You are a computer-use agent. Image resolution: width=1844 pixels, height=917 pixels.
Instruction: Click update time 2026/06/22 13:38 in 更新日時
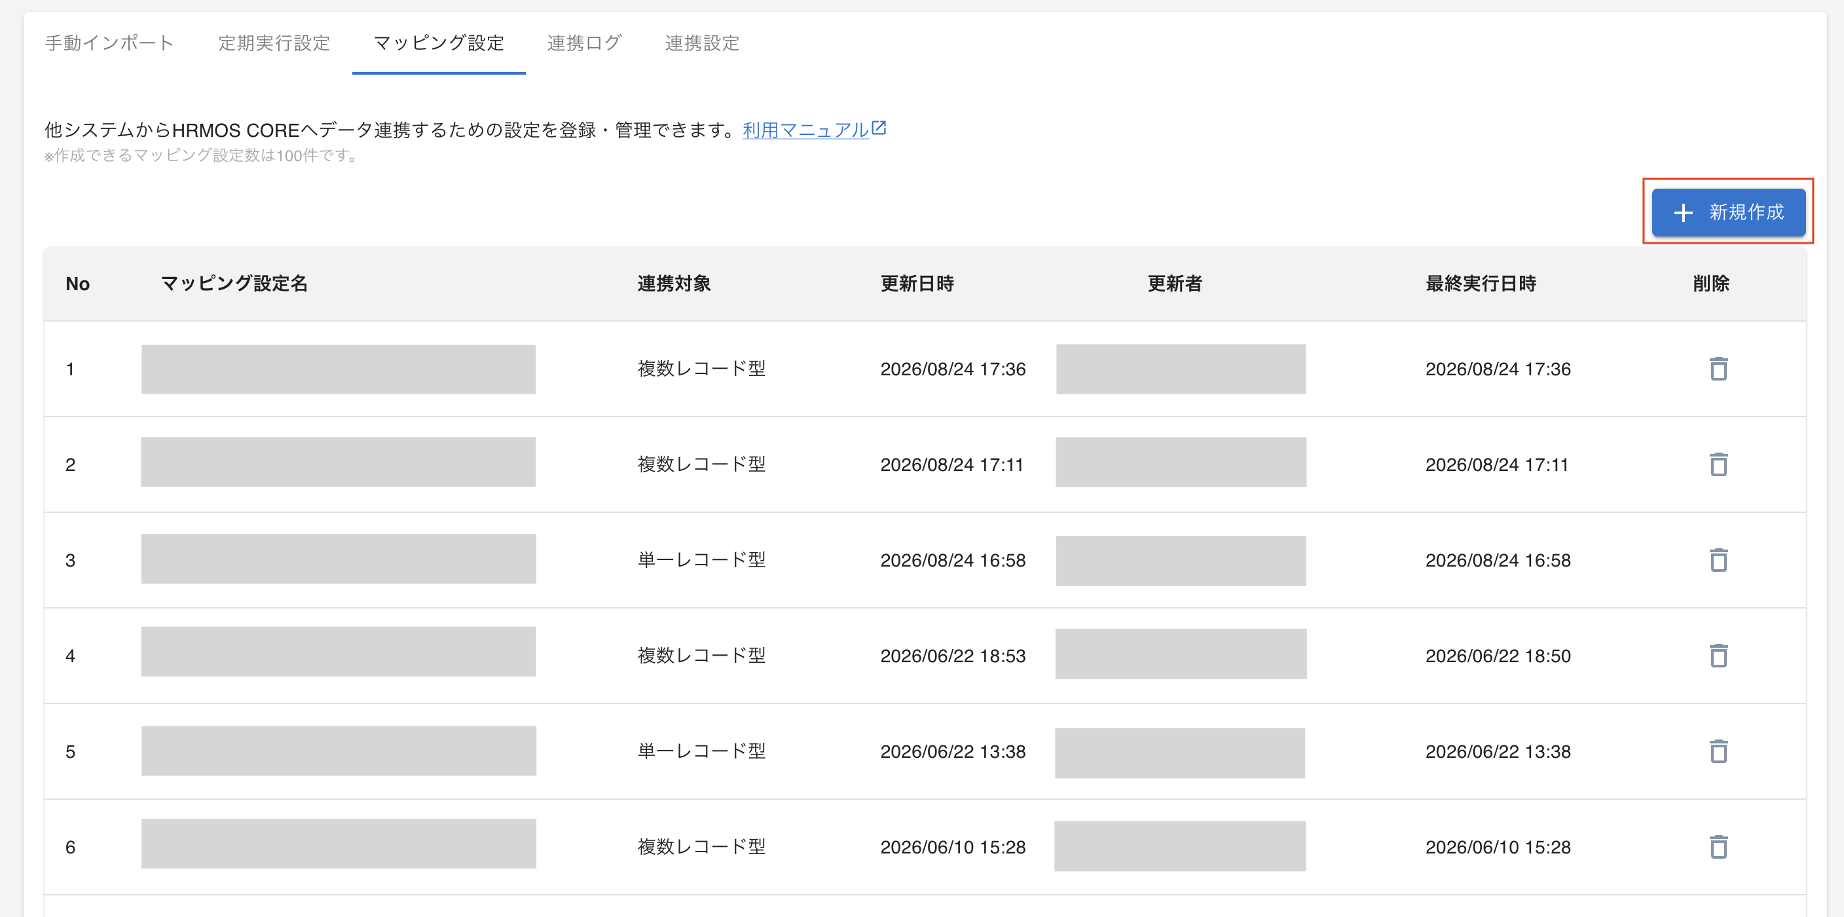[x=953, y=752]
